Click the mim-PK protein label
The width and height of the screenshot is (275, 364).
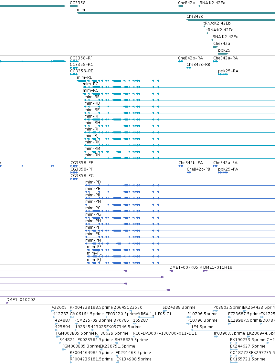93,234
